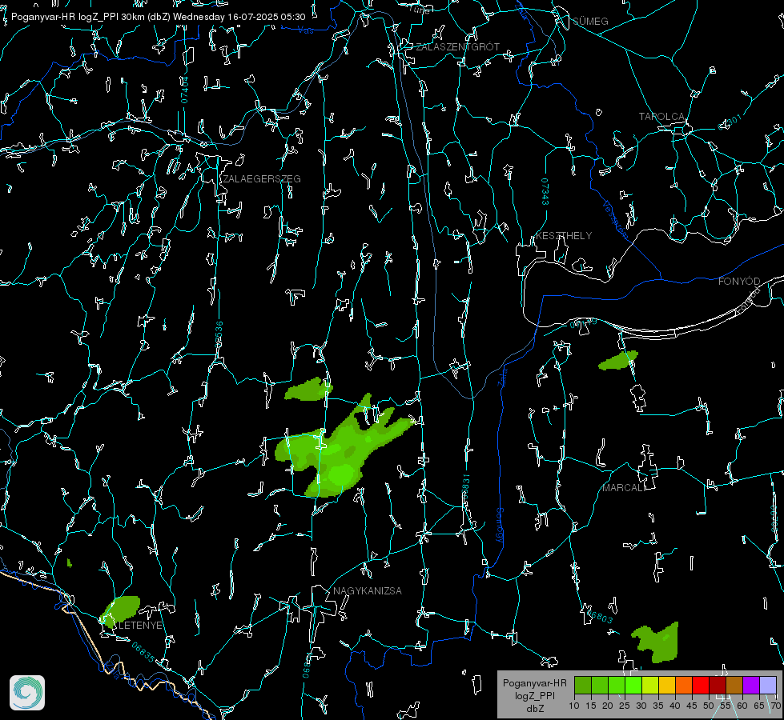Click the LETENYE town label

click(140, 626)
